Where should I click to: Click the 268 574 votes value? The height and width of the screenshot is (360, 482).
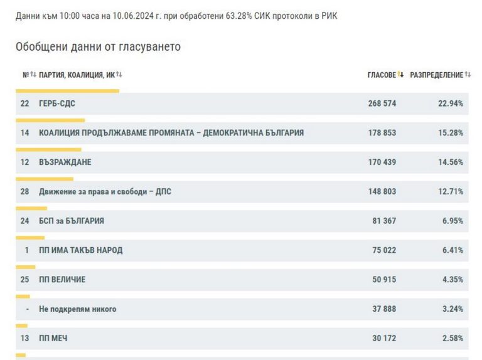coord(382,103)
